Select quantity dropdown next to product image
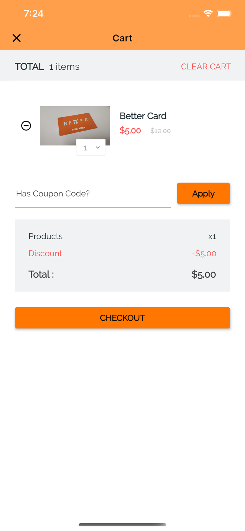The width and height of the screenshot is (245, 531). click(91, 148)
